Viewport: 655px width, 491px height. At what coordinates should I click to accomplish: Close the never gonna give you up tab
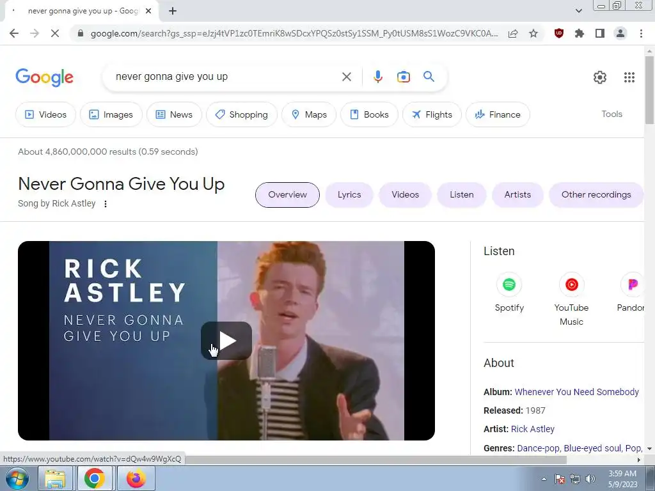(148, 11)
